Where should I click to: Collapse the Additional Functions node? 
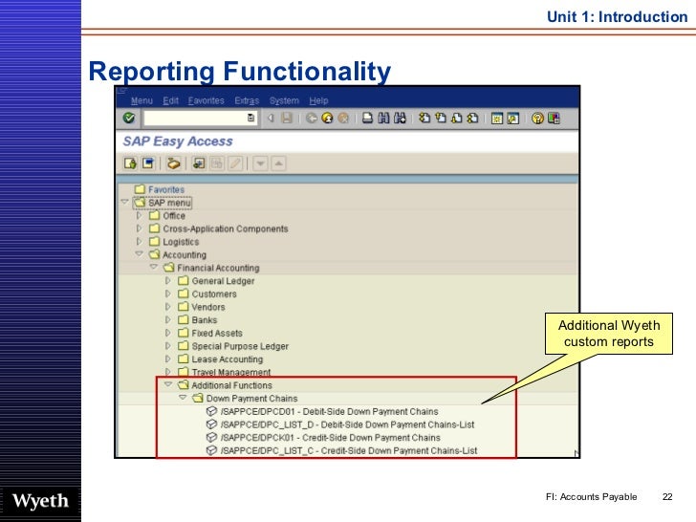point(168,384)
